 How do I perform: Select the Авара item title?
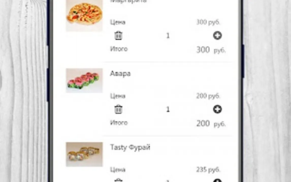(120, 73)
